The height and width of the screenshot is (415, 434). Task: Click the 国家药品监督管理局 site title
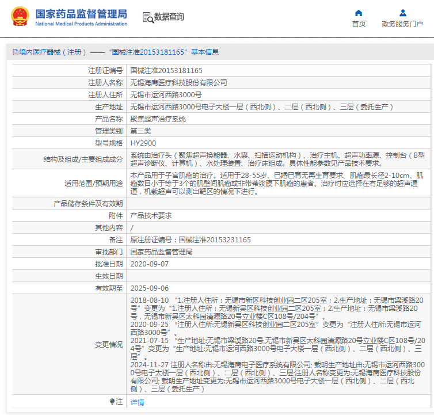pos(81,14)
